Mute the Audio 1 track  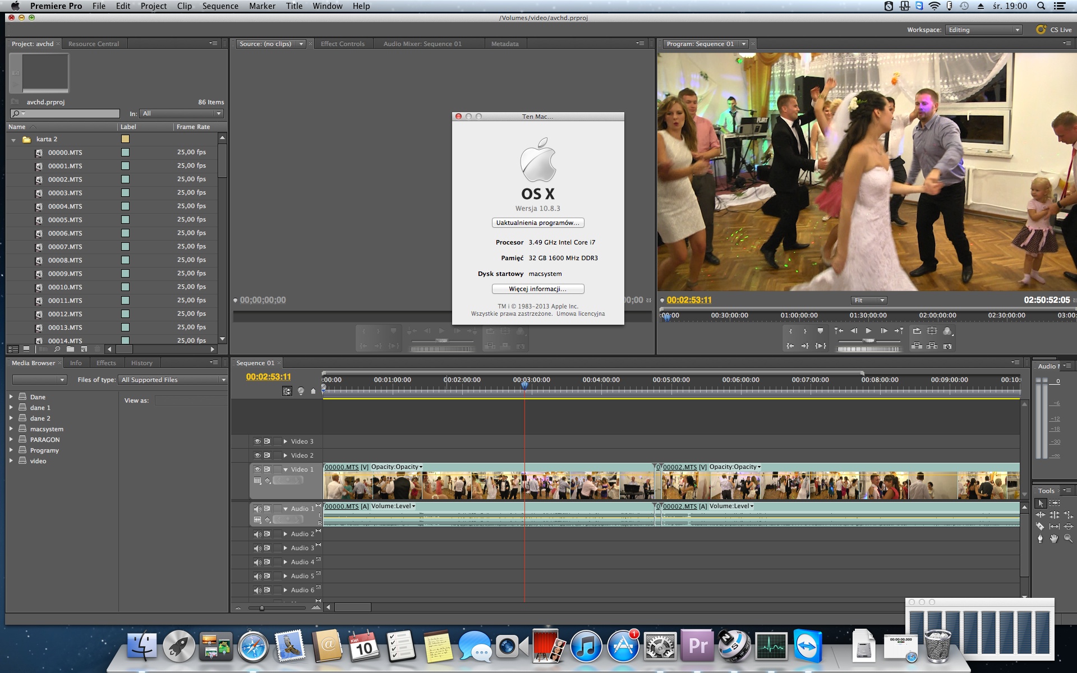[257, 509]
